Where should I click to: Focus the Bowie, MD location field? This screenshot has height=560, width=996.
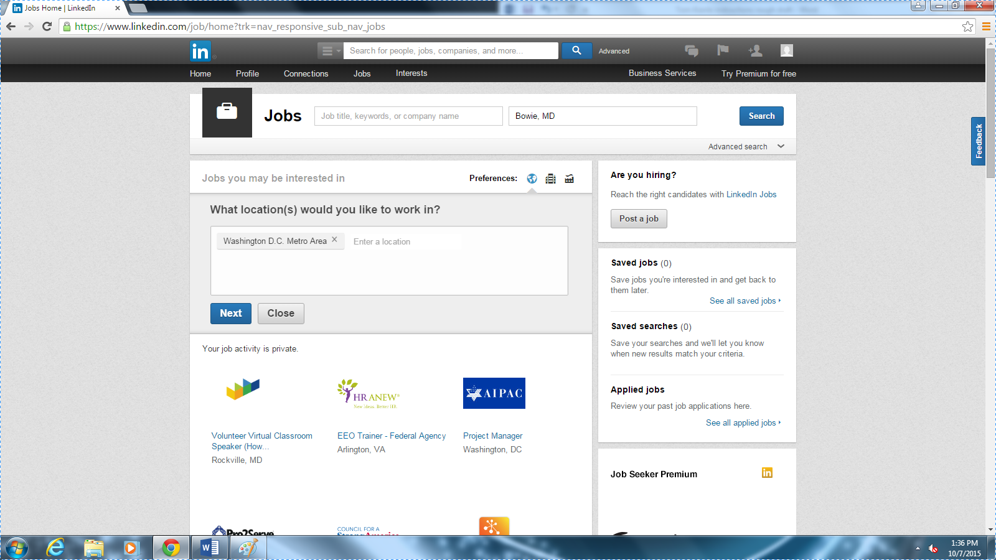tap(603, 116)
